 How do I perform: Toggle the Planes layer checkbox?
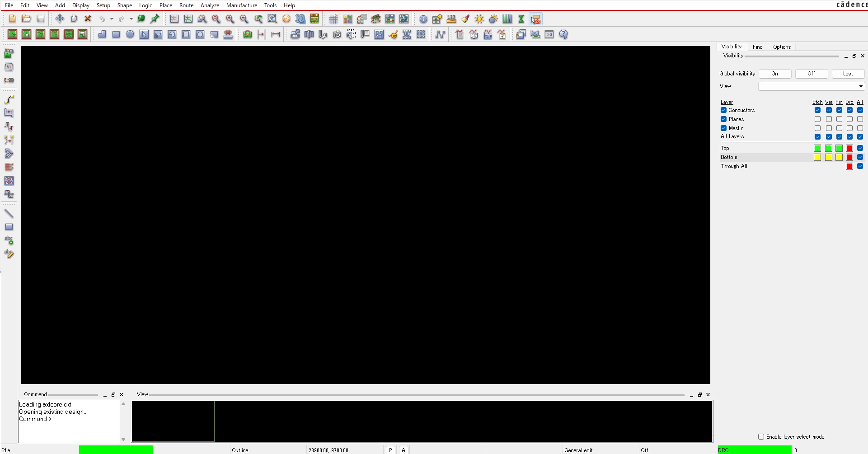723,119
